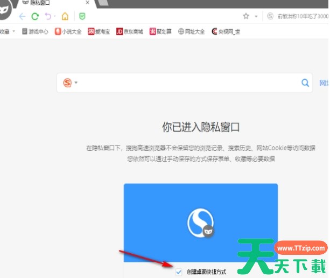This screenshot has width=330, height=278.
Task: Reload page with green refresh icon
Action: [x=35, y=16]
